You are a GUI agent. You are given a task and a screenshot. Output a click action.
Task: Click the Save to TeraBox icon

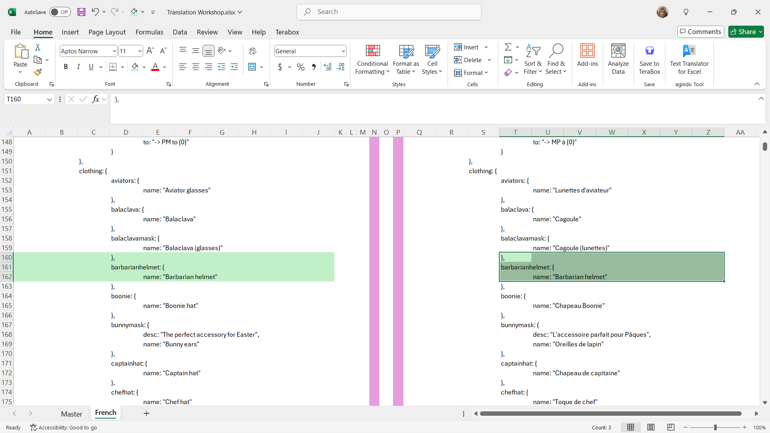pyautogui.click(x=649, y=51)
